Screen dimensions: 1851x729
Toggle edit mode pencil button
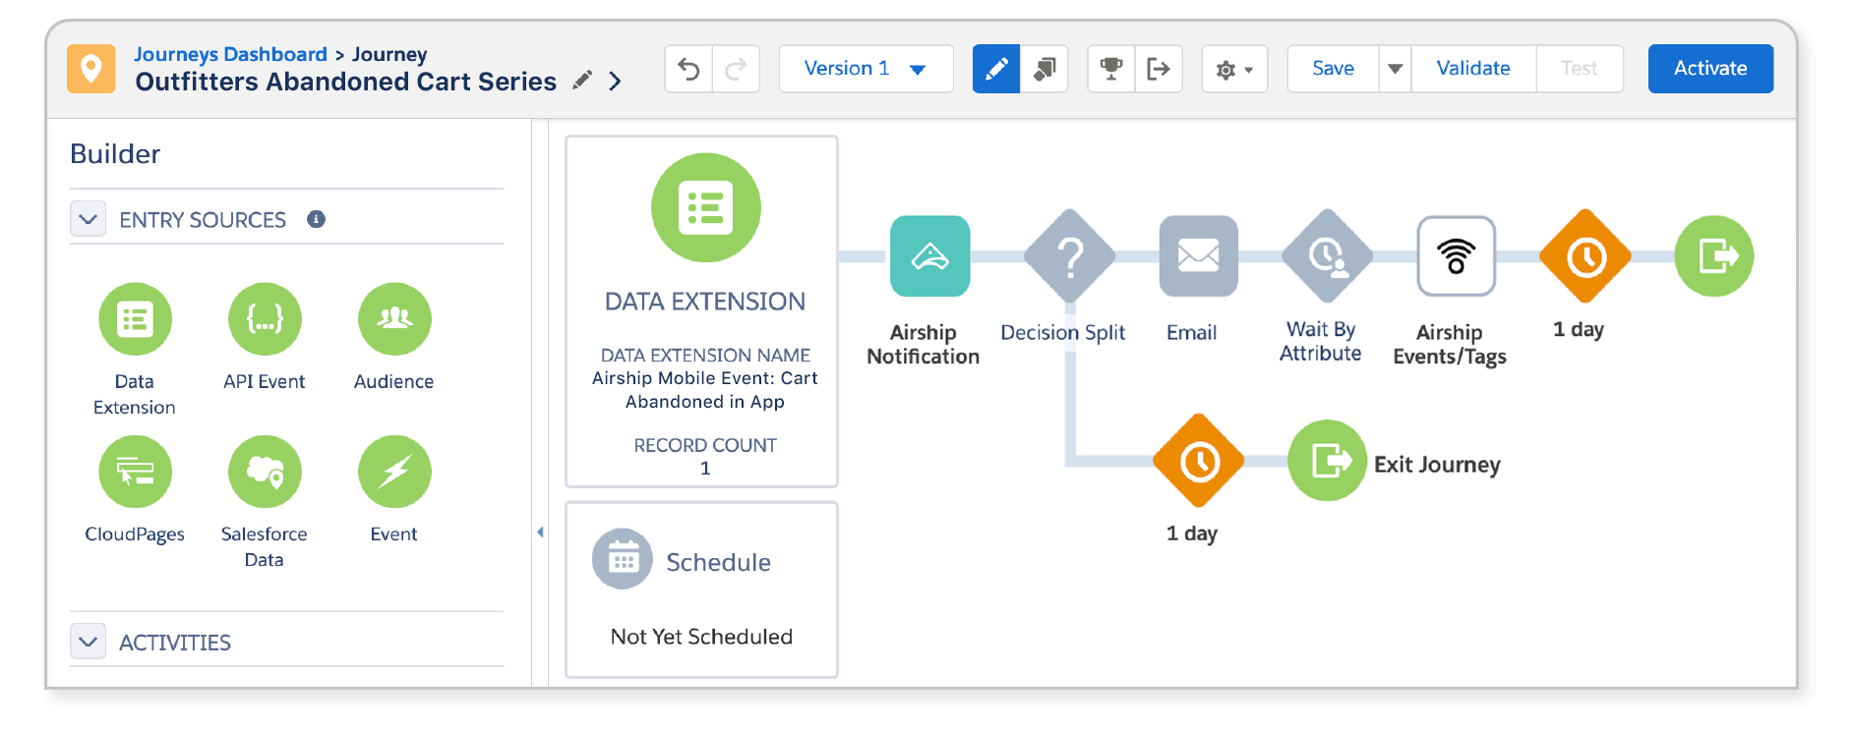996,69
